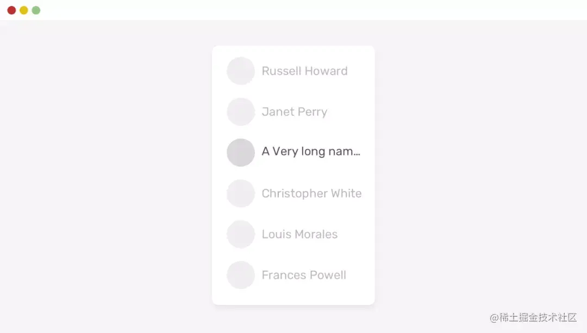Click the gray background left of the card
This screenshot has height=333, width=587.
tap(109, 174)
